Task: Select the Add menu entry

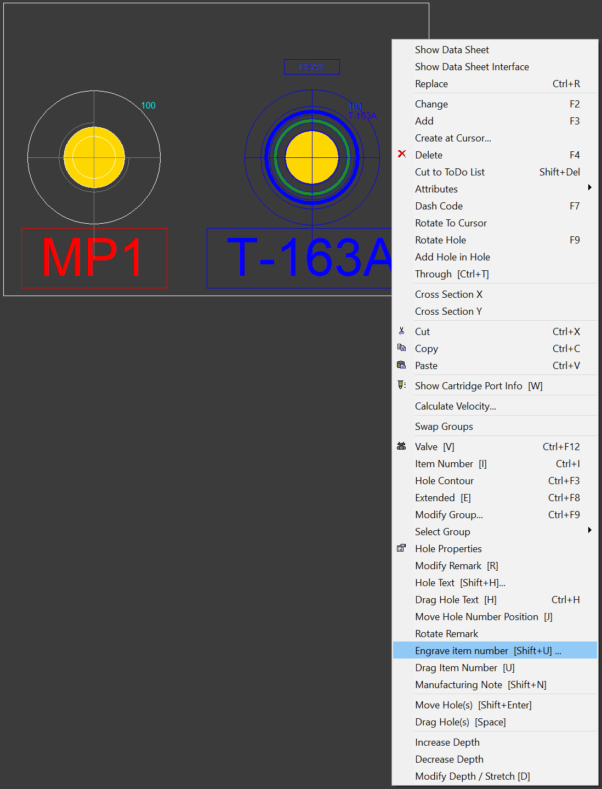Action: tap(495, 121)
